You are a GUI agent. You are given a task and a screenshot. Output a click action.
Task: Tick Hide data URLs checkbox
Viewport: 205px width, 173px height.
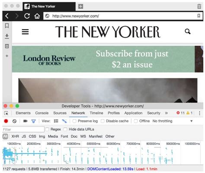click(65, 129)
